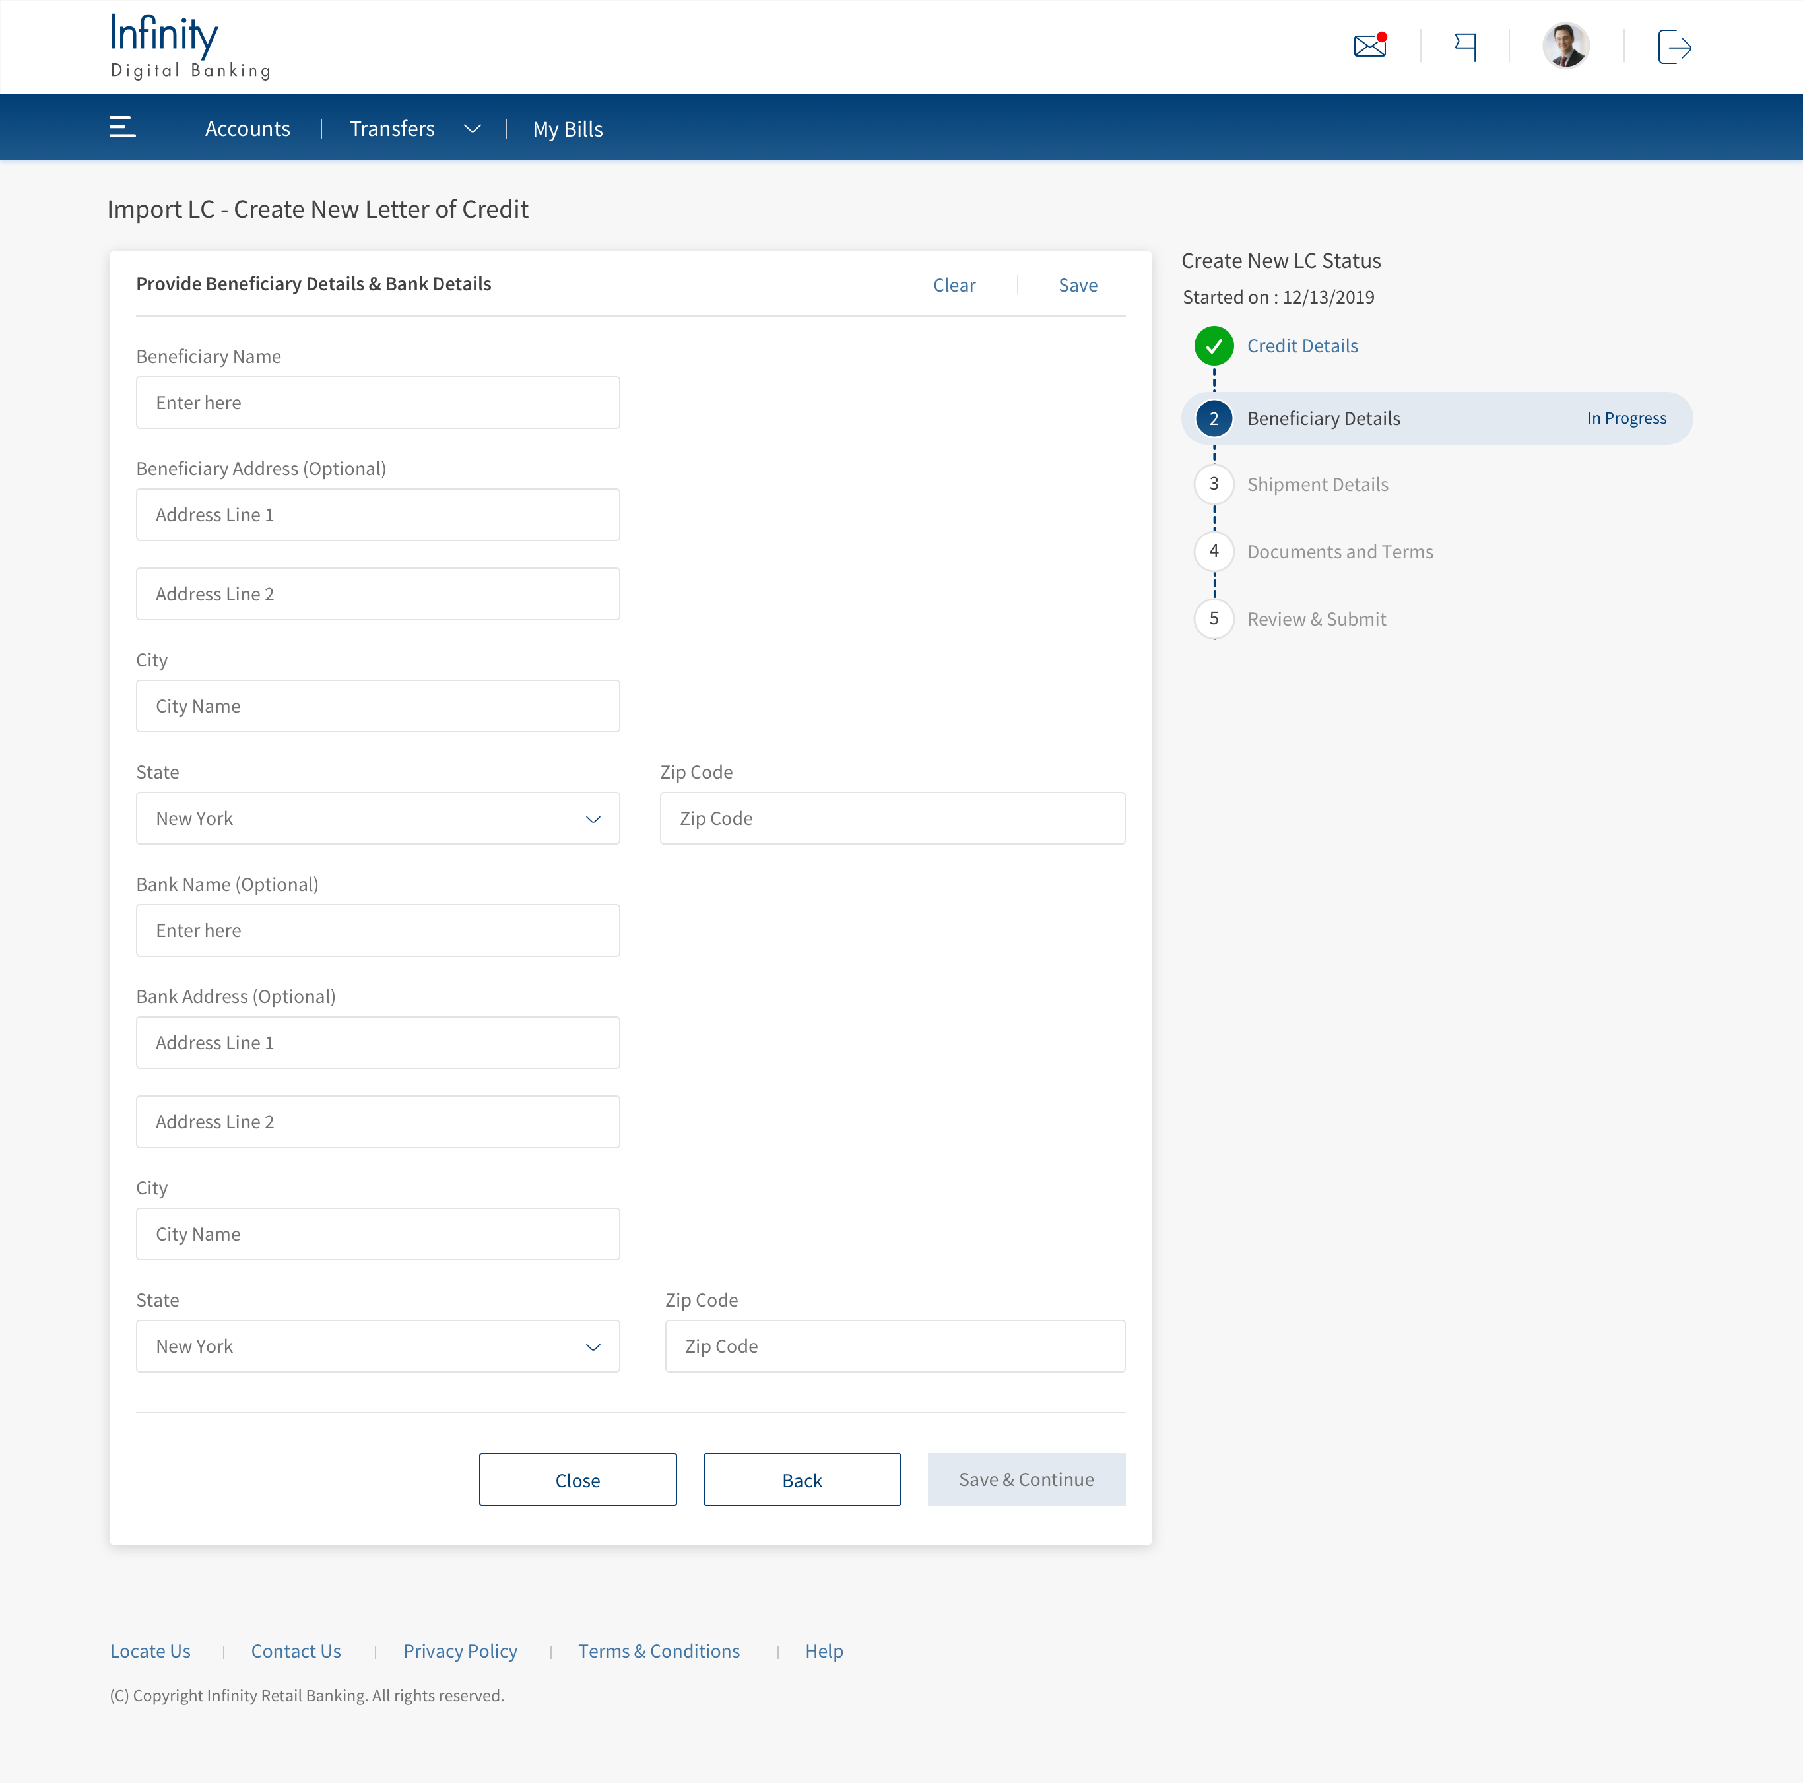The image size is (1803, 1783).
Task: Open the messages envelope icon
Action: [x=1370, y=46]
